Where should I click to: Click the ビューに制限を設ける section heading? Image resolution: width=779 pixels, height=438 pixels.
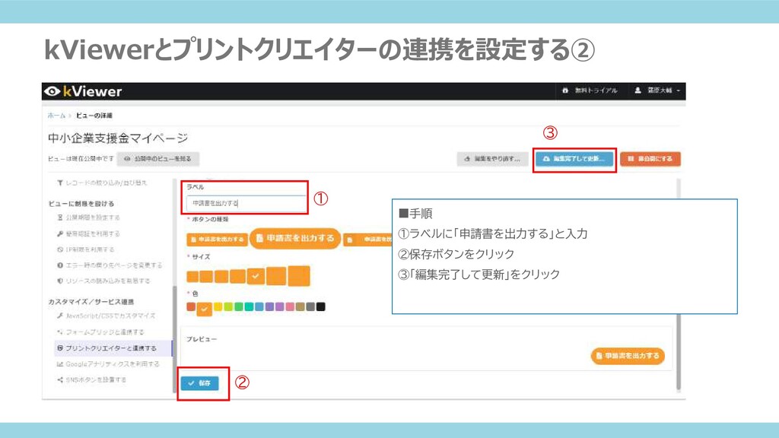[81, 204]
